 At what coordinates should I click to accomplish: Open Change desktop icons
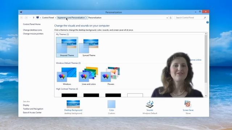tap(32, 30)
